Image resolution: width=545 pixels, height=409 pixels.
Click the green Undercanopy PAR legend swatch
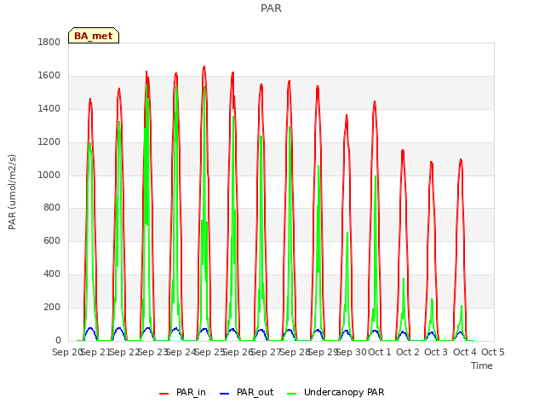(292, 394)
